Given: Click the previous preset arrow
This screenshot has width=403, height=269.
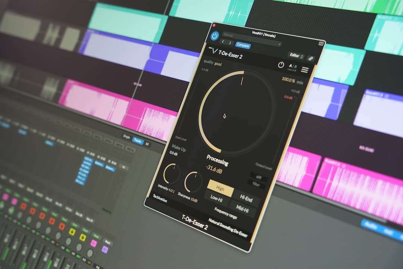Looking at the screenshot, I should click(223, 41).
